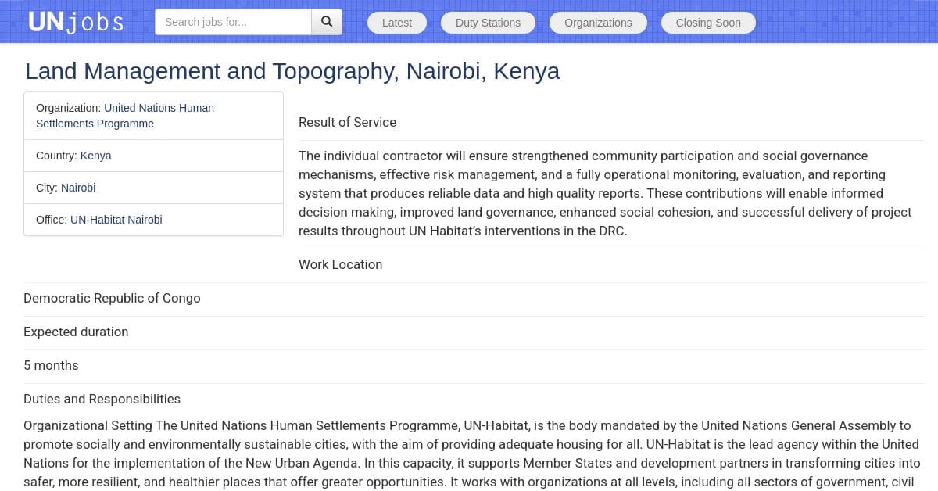Viewport: 938px width, 491px height.
Task: Click the 'Country:' label
Action: point(56,156)
